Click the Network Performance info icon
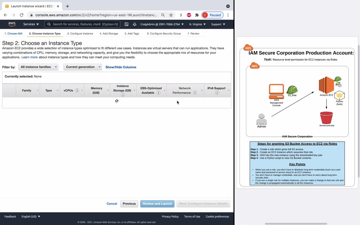 [195, 93]
